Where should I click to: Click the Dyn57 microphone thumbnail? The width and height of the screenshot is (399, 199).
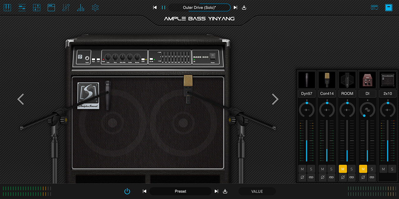[307, 80]
